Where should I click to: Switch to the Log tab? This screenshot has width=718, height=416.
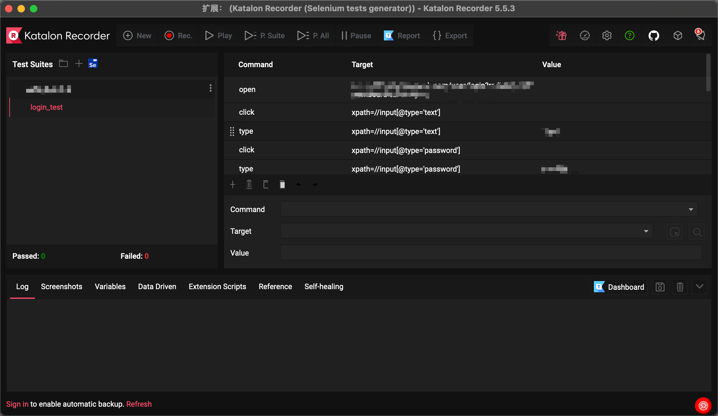22,287
